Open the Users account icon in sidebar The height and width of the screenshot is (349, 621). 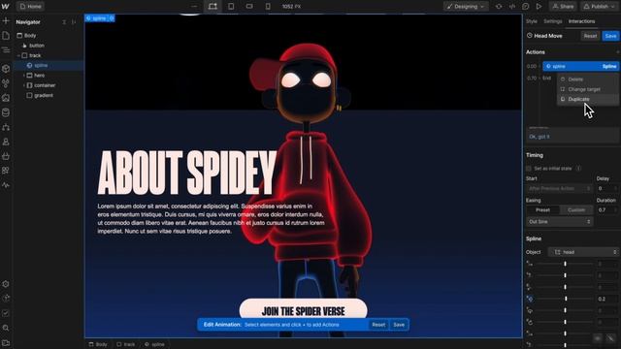point(6,142)
